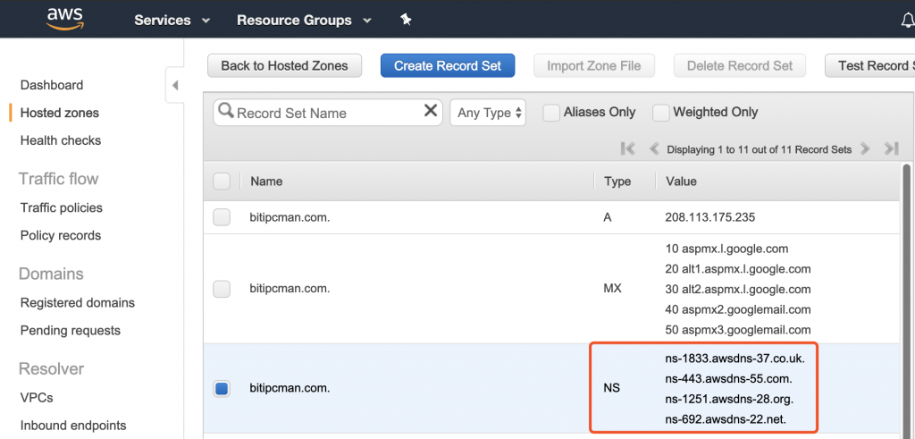Focus the Record Set Name search field
The image size is (915, 439).
coord(328,113)
